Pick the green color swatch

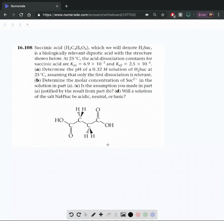coord(145,214)
